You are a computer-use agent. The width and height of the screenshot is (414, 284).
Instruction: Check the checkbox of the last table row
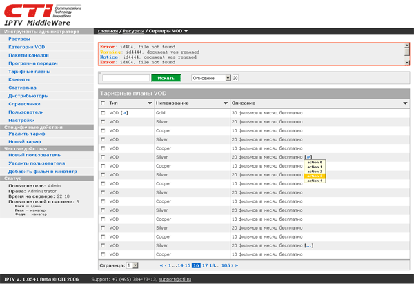pyautogui.click(x=103, y=254)
